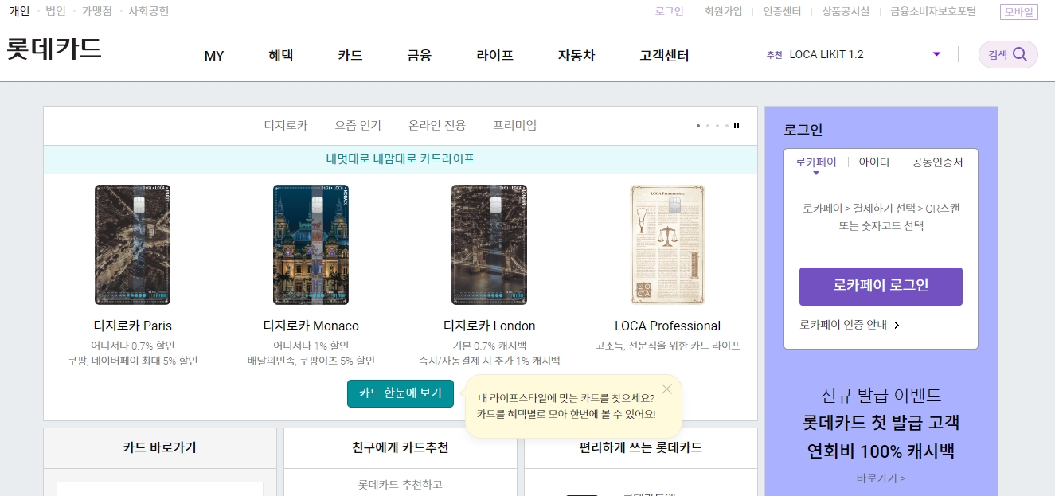Click the 친구에게 카드추천 section header
1055x496 pixels.
point(401,447)
